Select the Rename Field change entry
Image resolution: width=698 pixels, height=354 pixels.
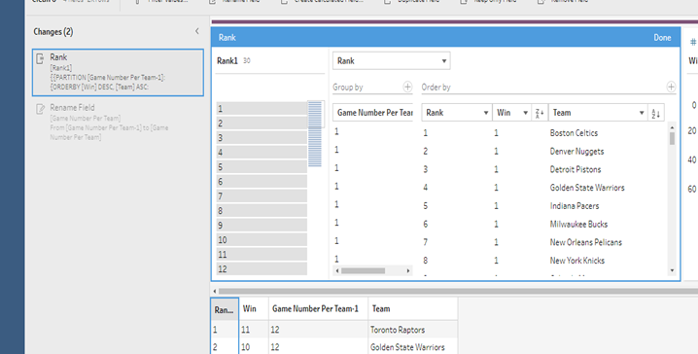(118, 122)
